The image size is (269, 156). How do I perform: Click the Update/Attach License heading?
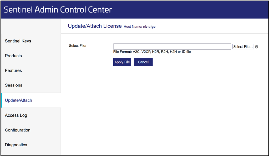95,26
